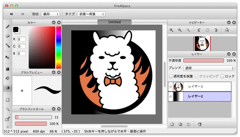Image resolution: width=240 pixels, height=137 pixels.
Task: Select the Eraser tool
Action: (x=7, y=36)
